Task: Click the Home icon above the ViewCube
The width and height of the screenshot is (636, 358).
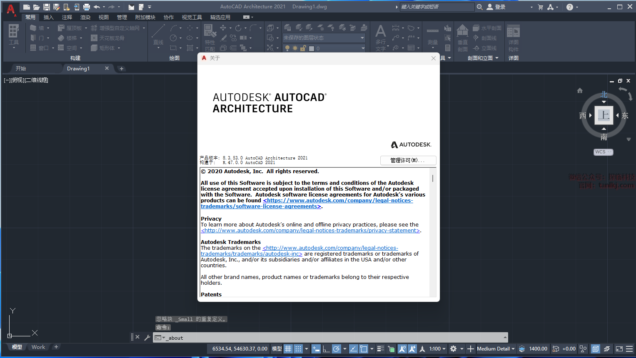Action: pos(580,90)
